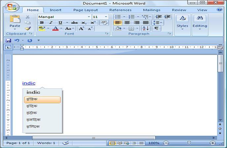Screen dimensions: 227x148
Task: Click the Office button orb
Action: click(12, 7)
